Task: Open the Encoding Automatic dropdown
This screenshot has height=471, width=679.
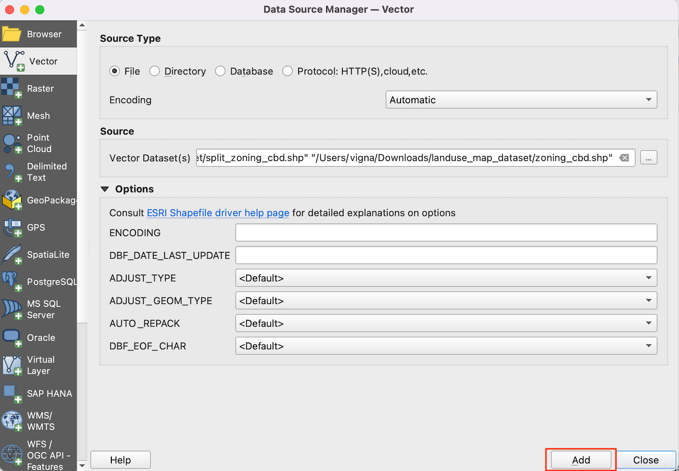Action: point(521,100)
